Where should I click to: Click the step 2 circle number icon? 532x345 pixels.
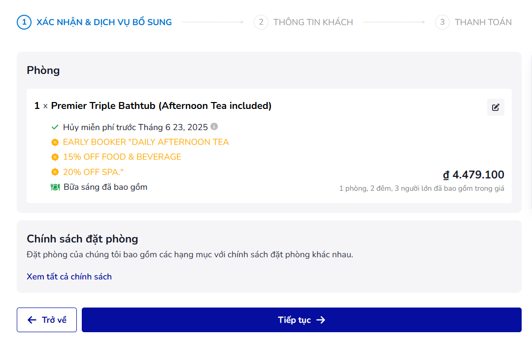(261, 22)
